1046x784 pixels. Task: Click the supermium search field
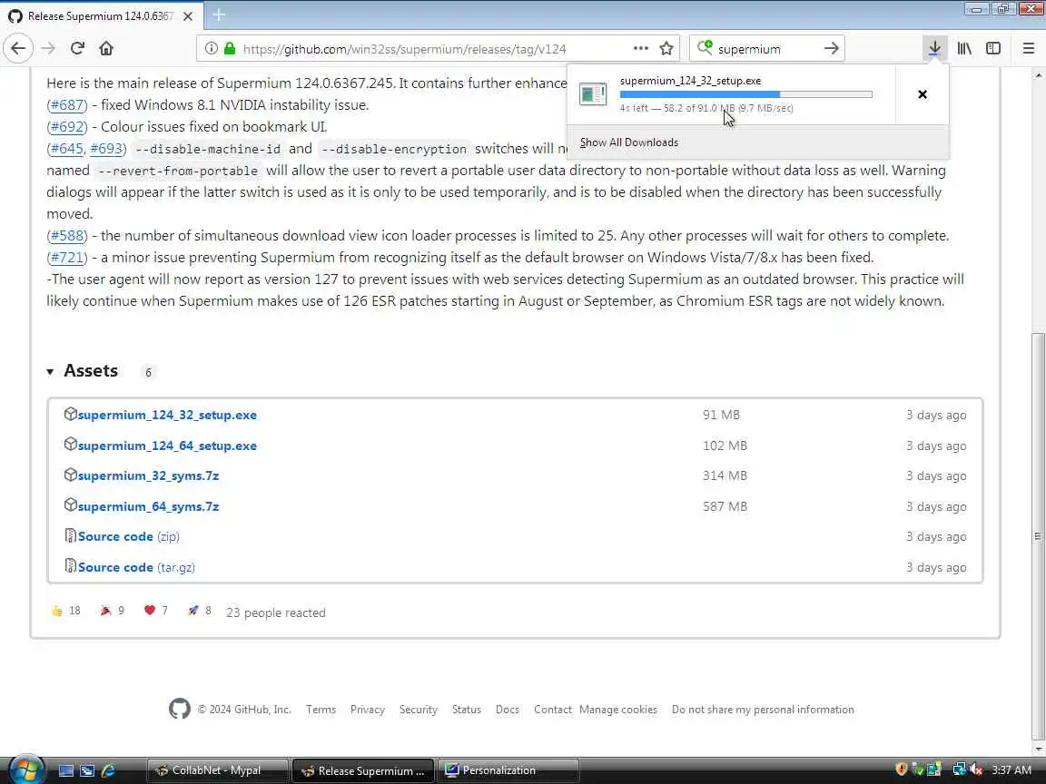(765, 49)
